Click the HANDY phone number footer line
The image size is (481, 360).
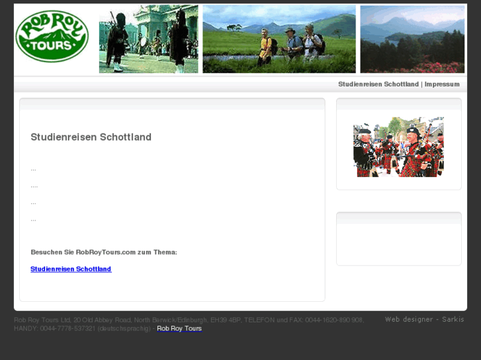click(82, 328)
